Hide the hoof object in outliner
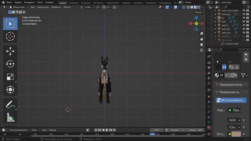This screenshot has width=251, height=141. [244, 22]
